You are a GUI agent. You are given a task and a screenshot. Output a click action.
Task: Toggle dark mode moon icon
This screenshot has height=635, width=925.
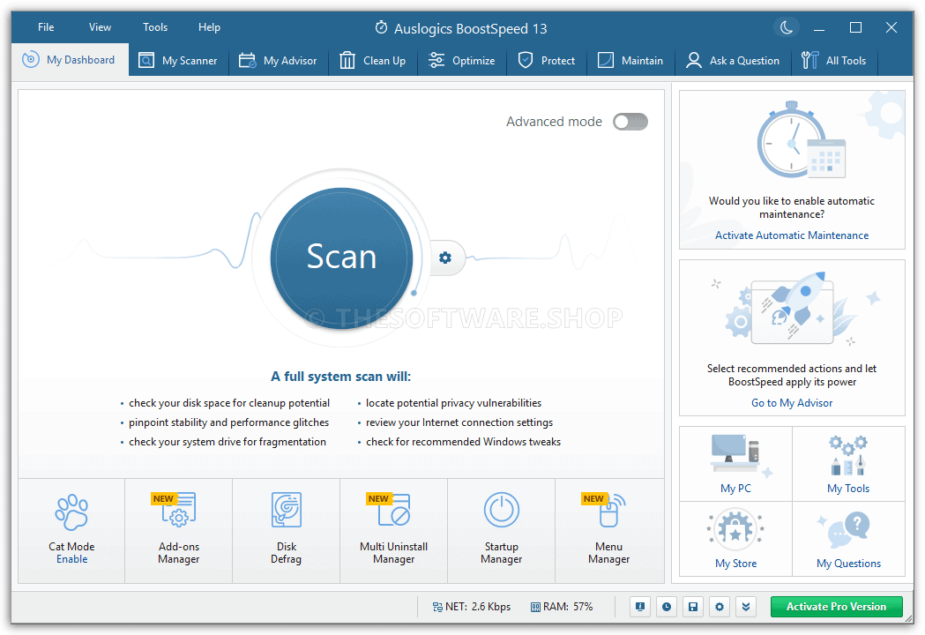click(x=787, y=27)
